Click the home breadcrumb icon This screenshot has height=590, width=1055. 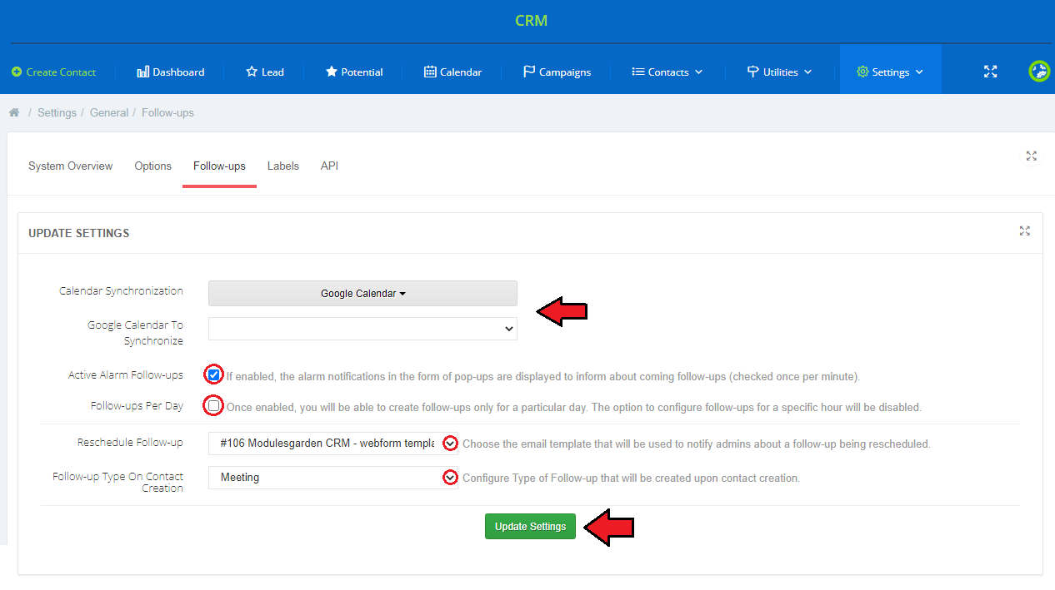pos(14,112)
